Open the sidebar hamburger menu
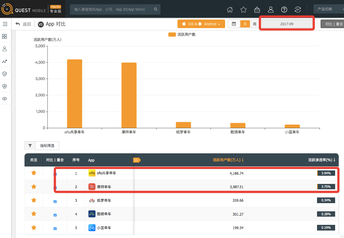This screenshot has width=344, height=238. click(x=5, y=24)
